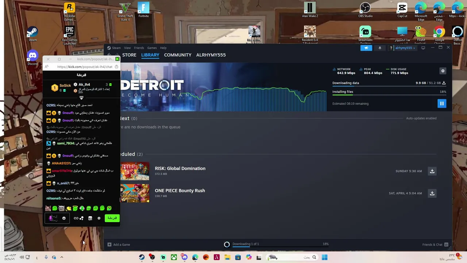Switch to the LIBRARY tab
467x263 pixels.
click(x=150, y=55)
